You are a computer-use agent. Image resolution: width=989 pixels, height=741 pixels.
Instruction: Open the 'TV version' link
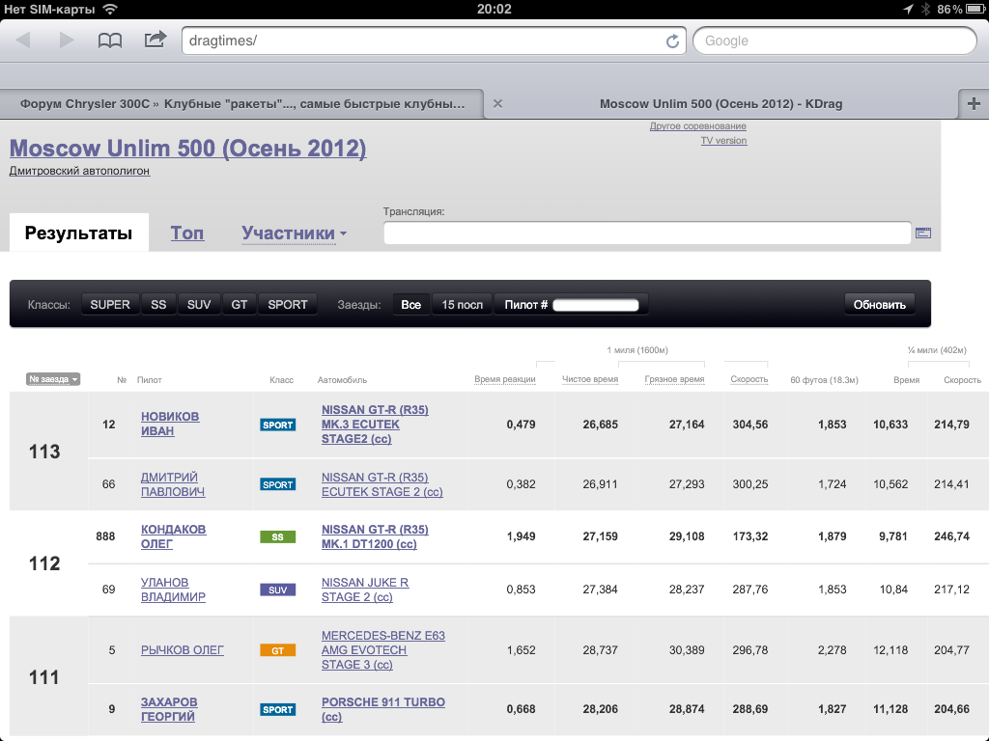coord(723,141)
